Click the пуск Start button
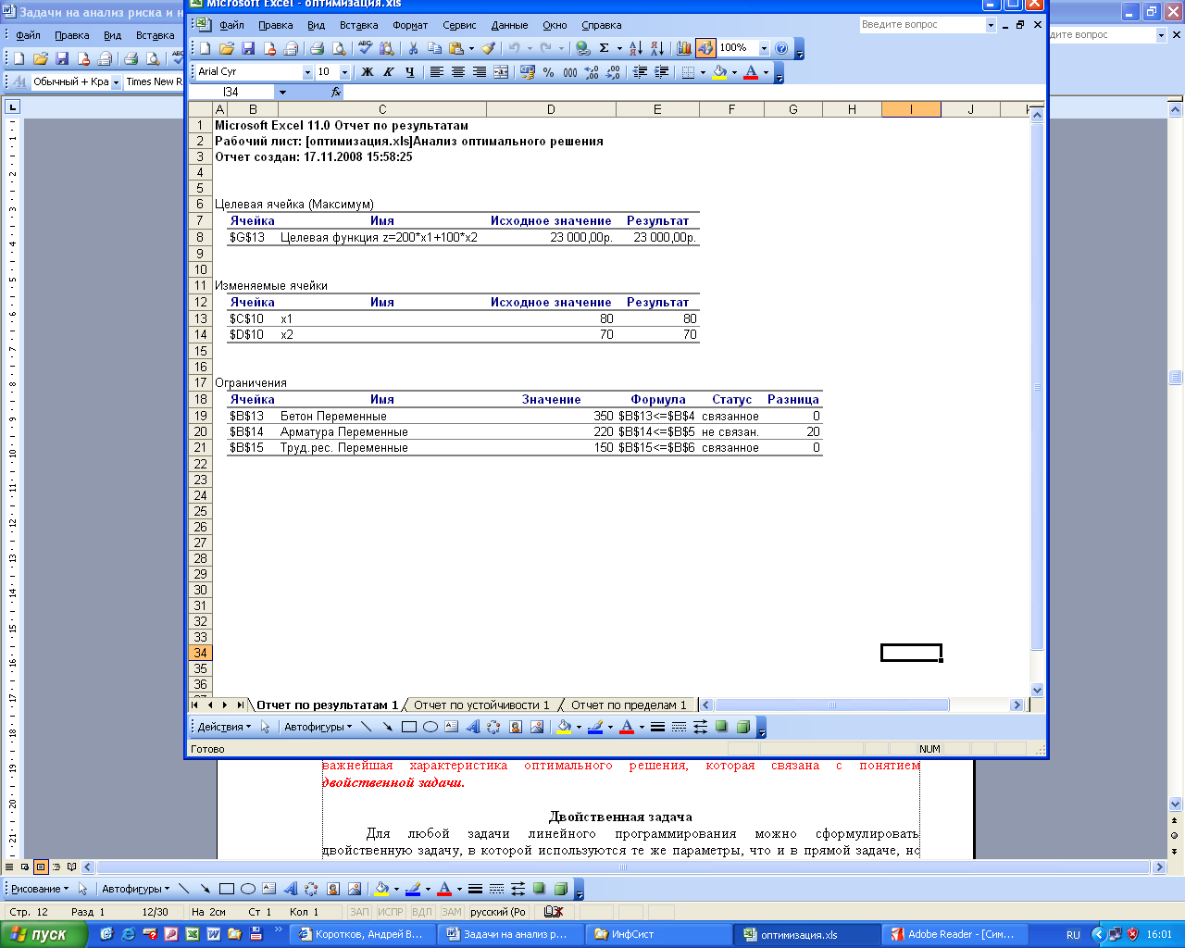The height and width of the screenshot is (948, 1185). tap(43, 934)
